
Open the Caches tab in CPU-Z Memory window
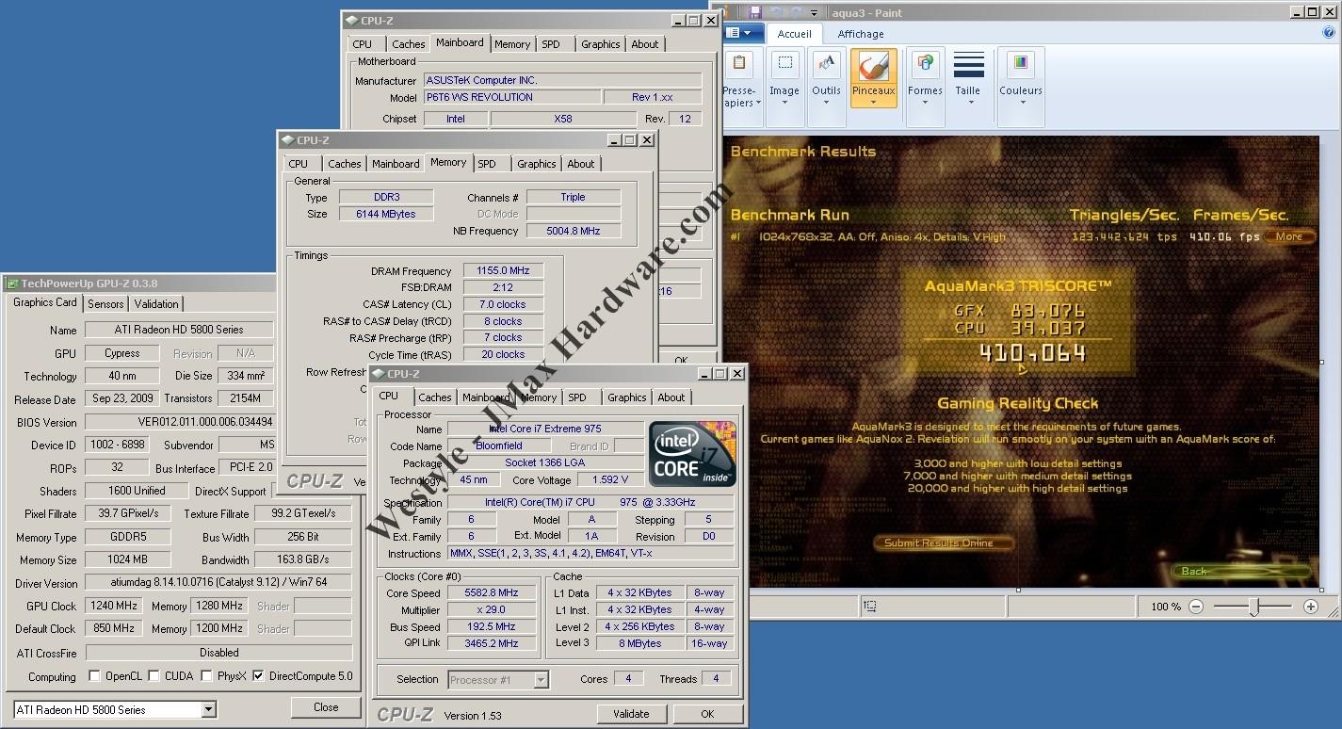pos(345,164)
